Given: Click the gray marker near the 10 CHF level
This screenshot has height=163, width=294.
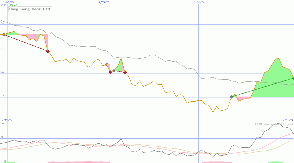Looking at the screenshot, I should pyautogui.click(x=231, y=96).
